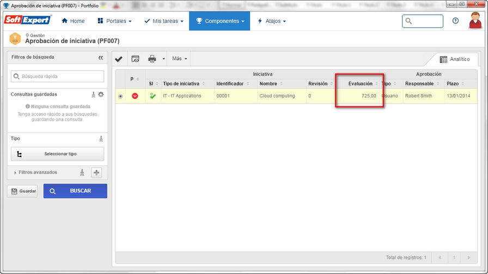The height and width of the screenshot is (274, 488).
Task: Open the help question mark icon
Action: (455, 21)
